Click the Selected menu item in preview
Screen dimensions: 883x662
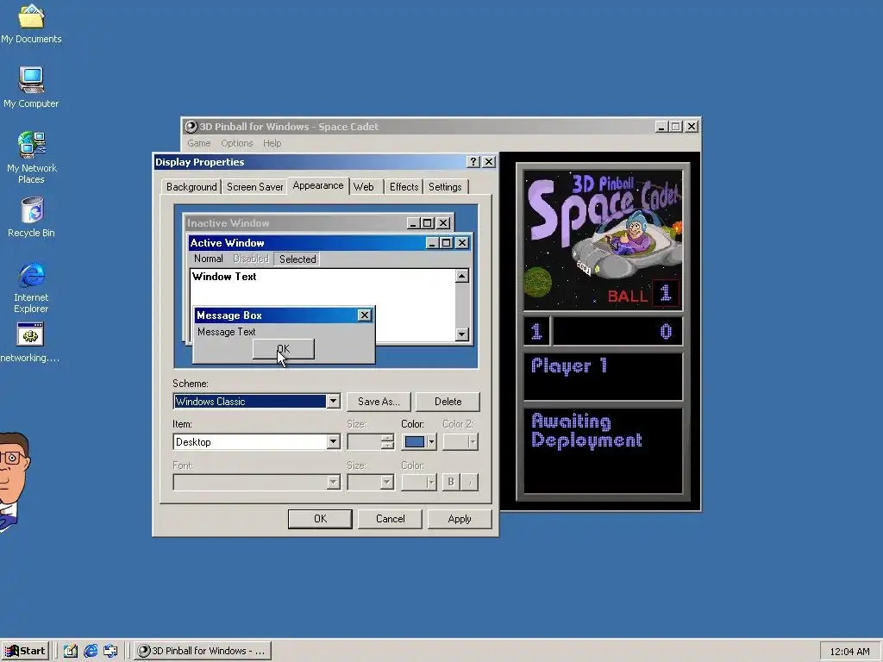pyautogui.click(x=297, y=259)
